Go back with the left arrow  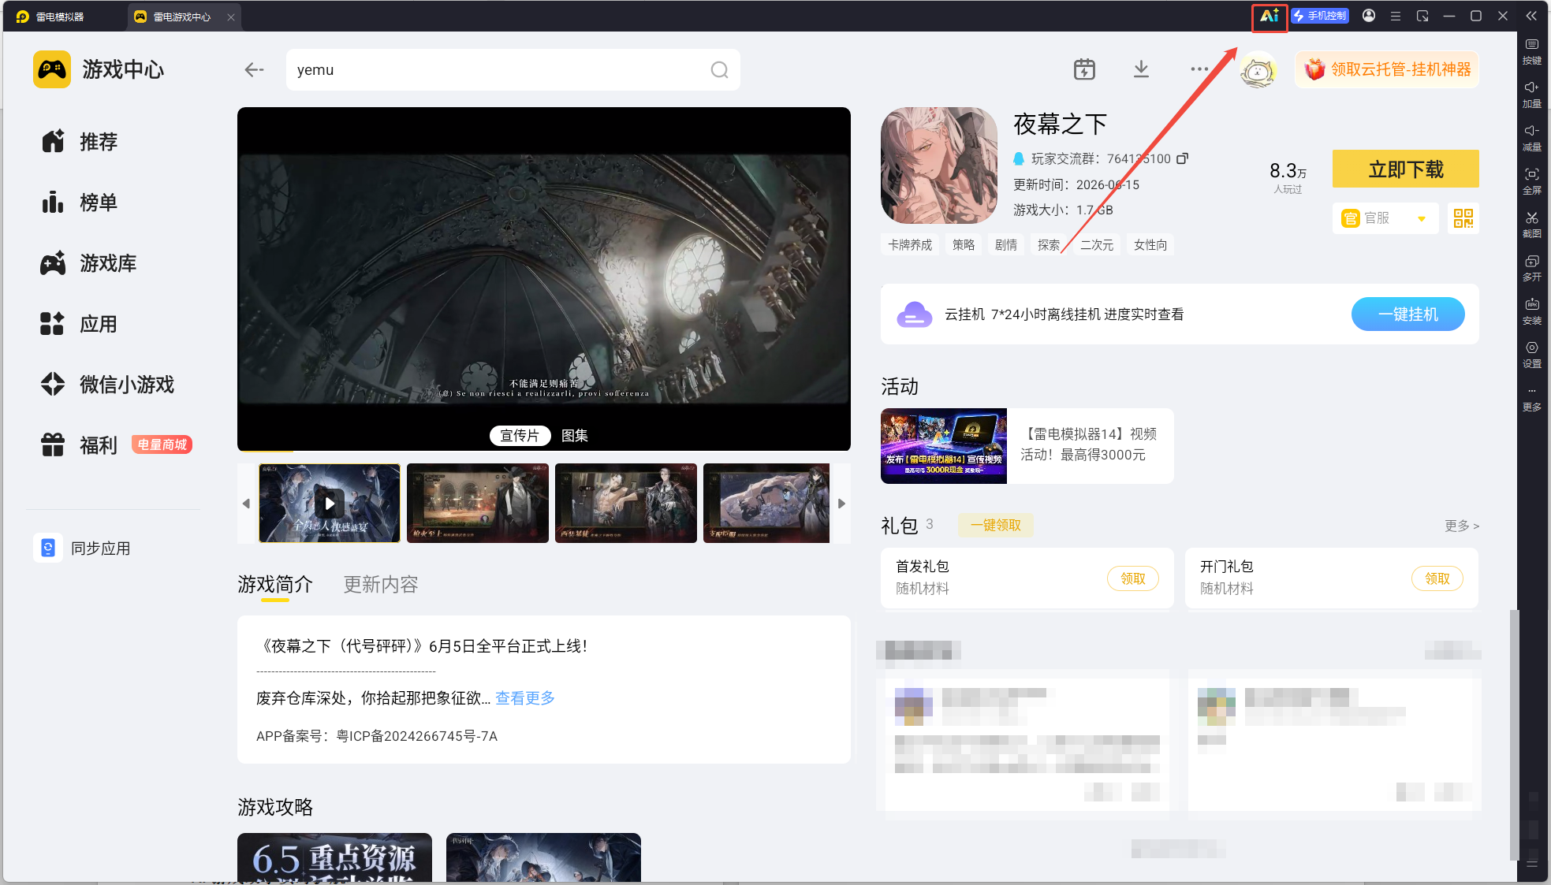253,69
